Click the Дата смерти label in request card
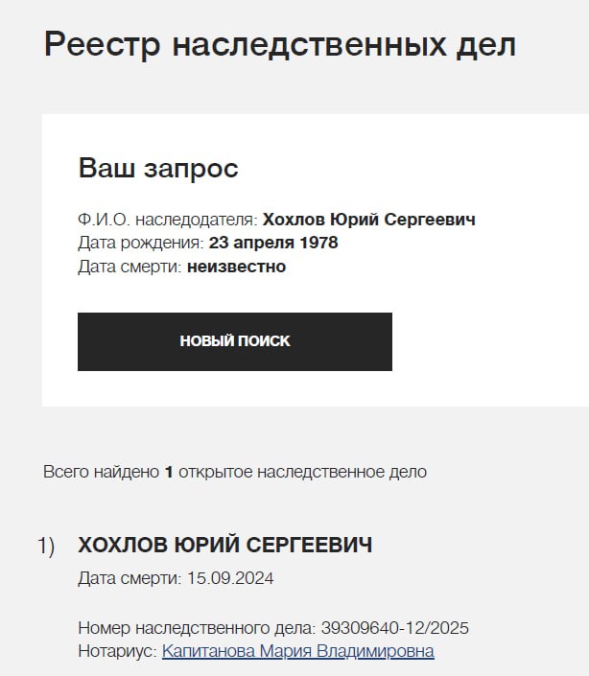Viewport: 589px width, 676px height. [130, 267]
